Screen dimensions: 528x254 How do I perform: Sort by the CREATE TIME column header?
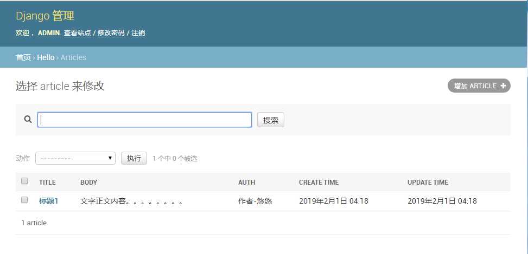coord(319,183)
